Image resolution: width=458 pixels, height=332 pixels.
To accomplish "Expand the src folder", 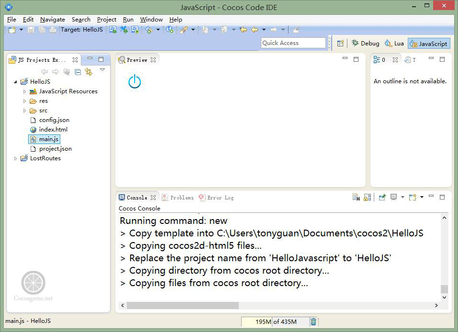I will [x=24, y=111].
